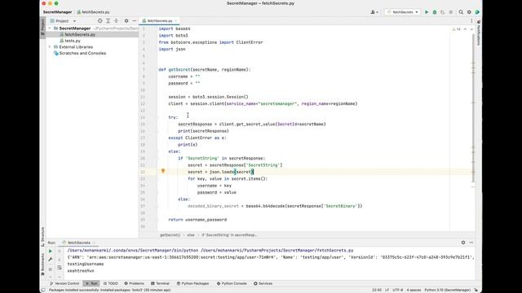Open the TODO tool window
The width and height of the screenshot is (522, 293).
tap(111, 283)
